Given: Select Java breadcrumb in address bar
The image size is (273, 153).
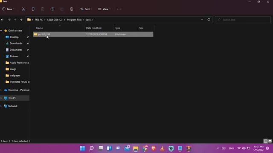Looking at the screenshot, I should (88, 20).
